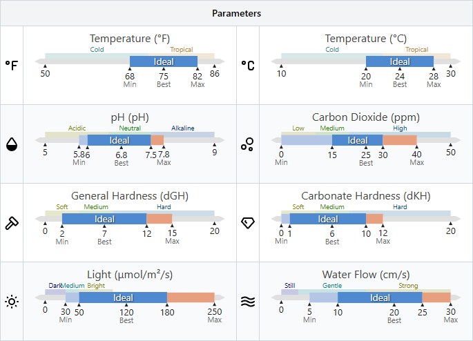Click the Temperature (°C) title

click(x=366, y=39)
